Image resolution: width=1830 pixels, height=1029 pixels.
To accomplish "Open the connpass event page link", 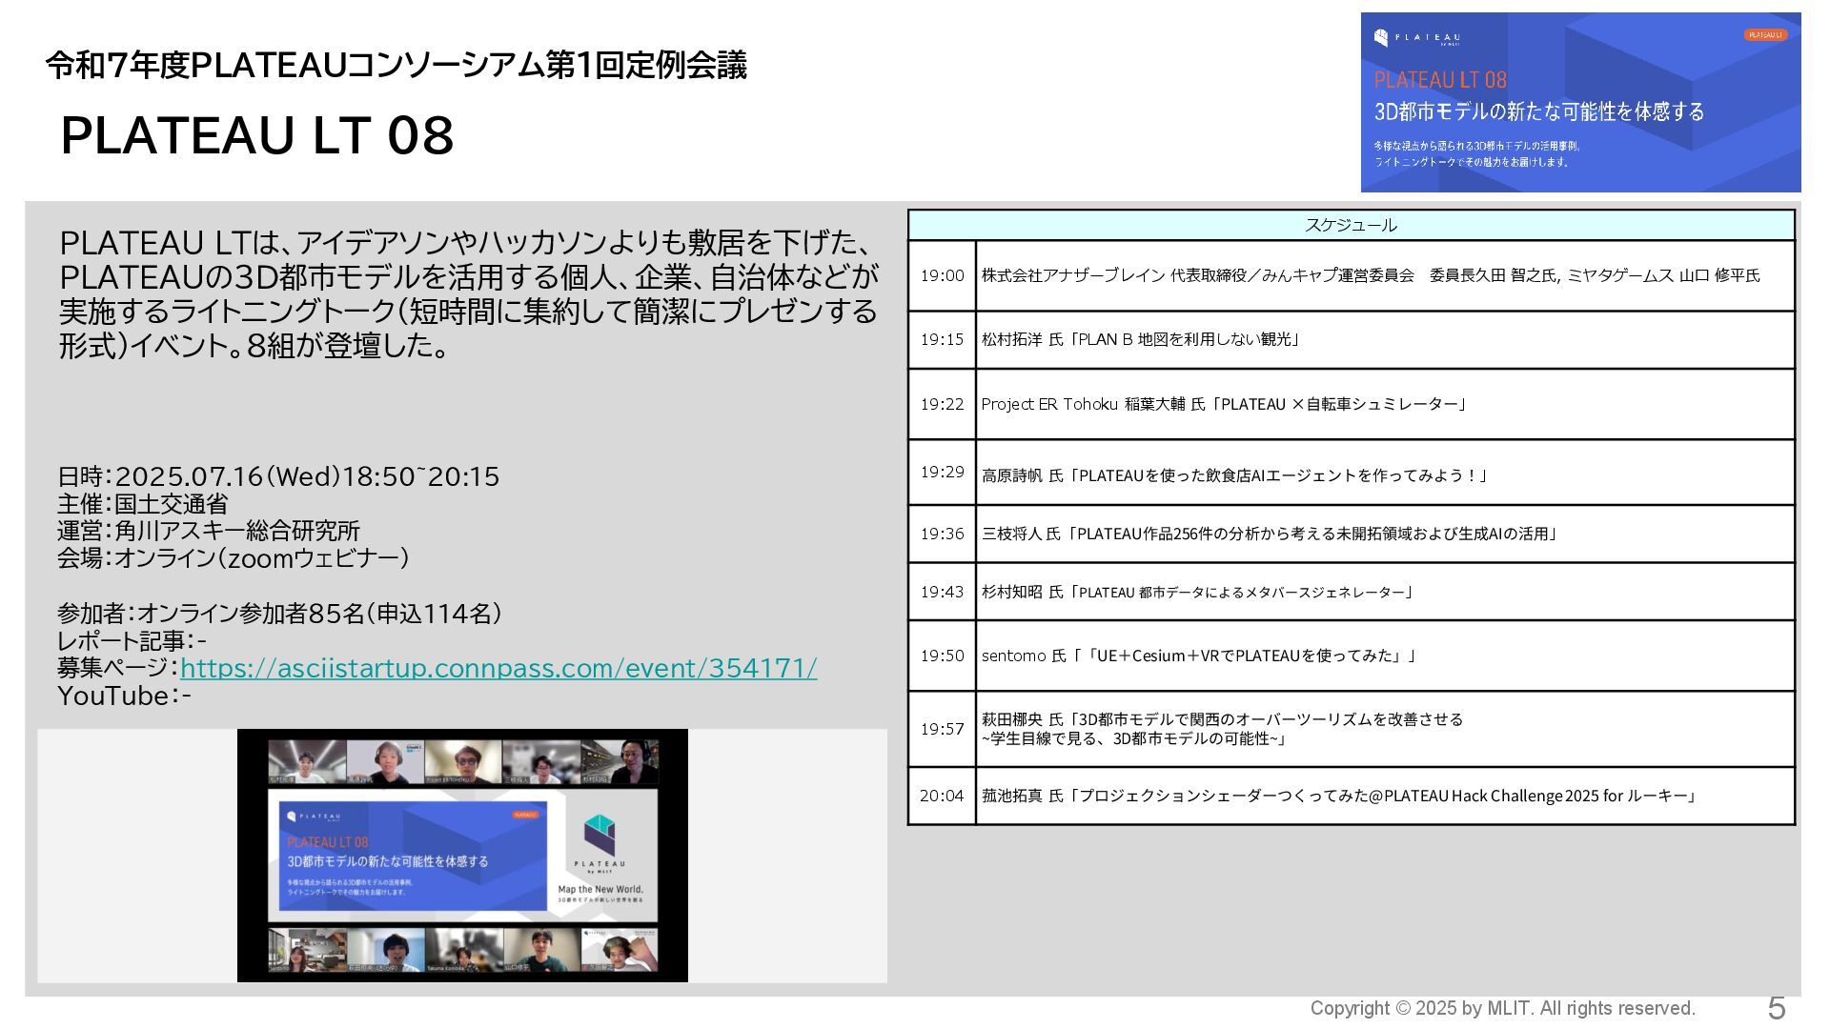I will coord(498,669).
